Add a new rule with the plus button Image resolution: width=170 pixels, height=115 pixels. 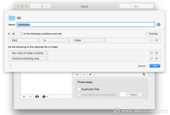[77, 74]
